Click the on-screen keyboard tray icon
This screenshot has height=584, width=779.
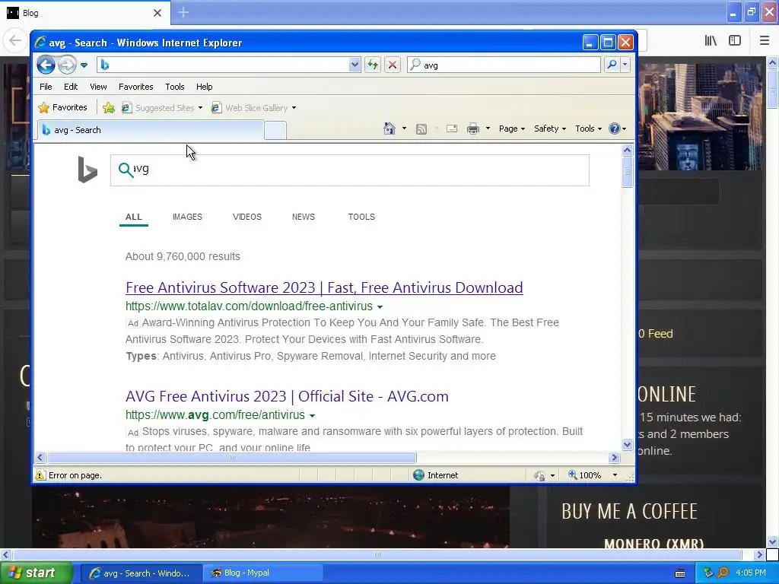[680, 573]
